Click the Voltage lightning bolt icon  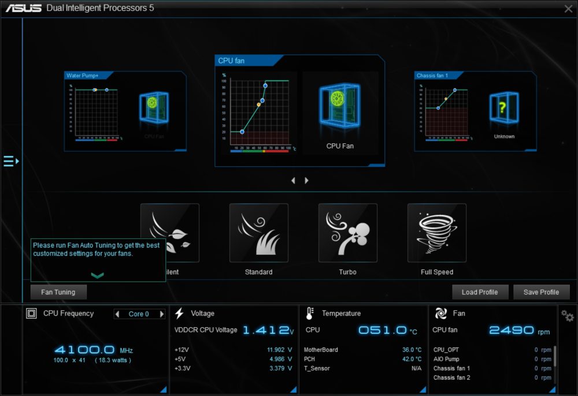coord(180,313)
